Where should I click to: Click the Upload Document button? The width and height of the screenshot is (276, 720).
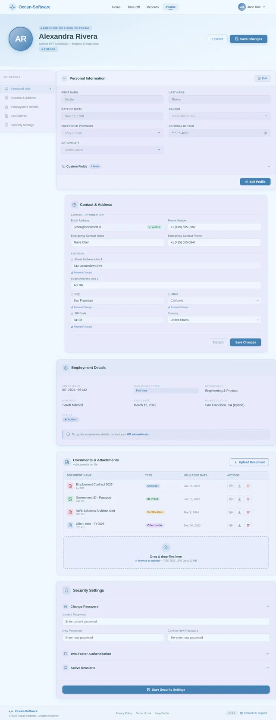point(249,462)
